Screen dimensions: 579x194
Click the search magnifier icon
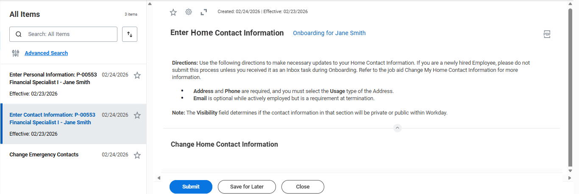coord(18,34)
